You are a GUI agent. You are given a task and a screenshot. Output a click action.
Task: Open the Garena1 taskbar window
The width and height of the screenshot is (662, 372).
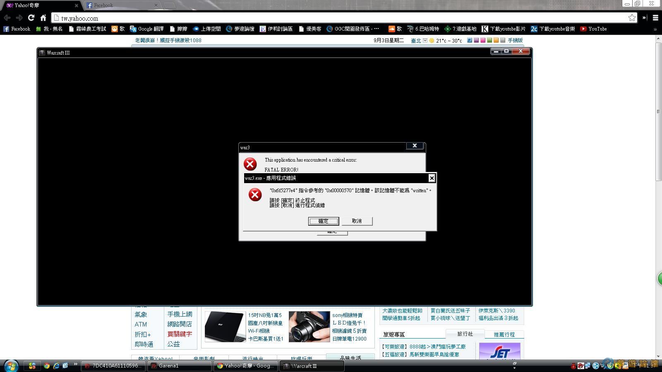[179, 366]
